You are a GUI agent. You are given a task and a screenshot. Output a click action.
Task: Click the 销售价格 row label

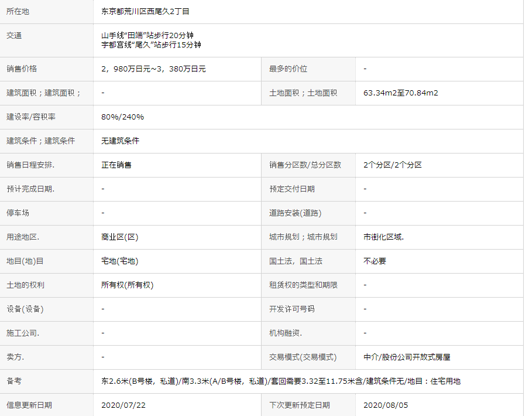22,69
